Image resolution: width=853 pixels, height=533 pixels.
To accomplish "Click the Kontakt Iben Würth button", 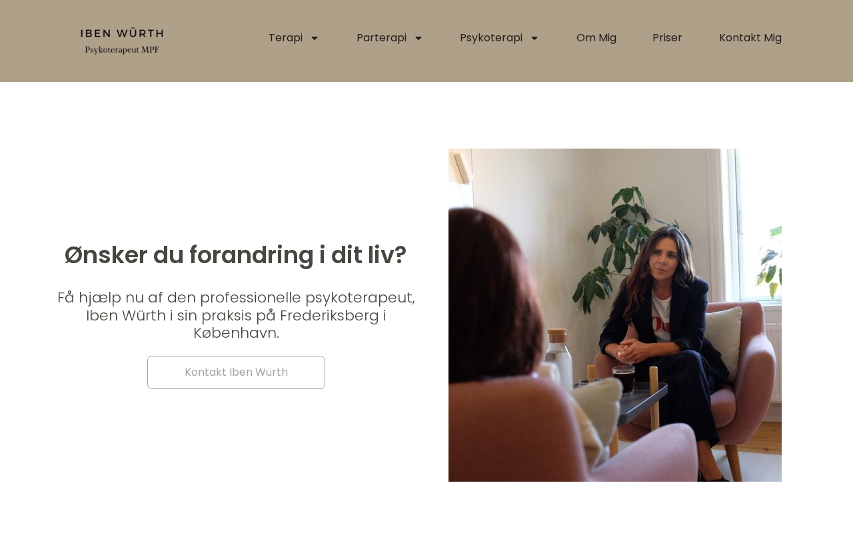I will click(x=236, y=372).
